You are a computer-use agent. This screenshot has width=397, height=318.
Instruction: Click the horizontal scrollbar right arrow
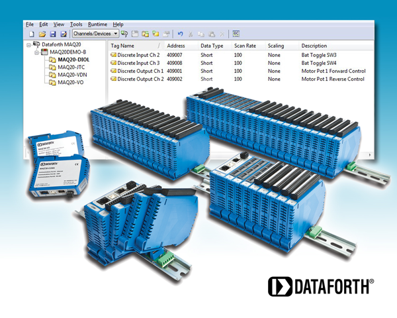370,154
